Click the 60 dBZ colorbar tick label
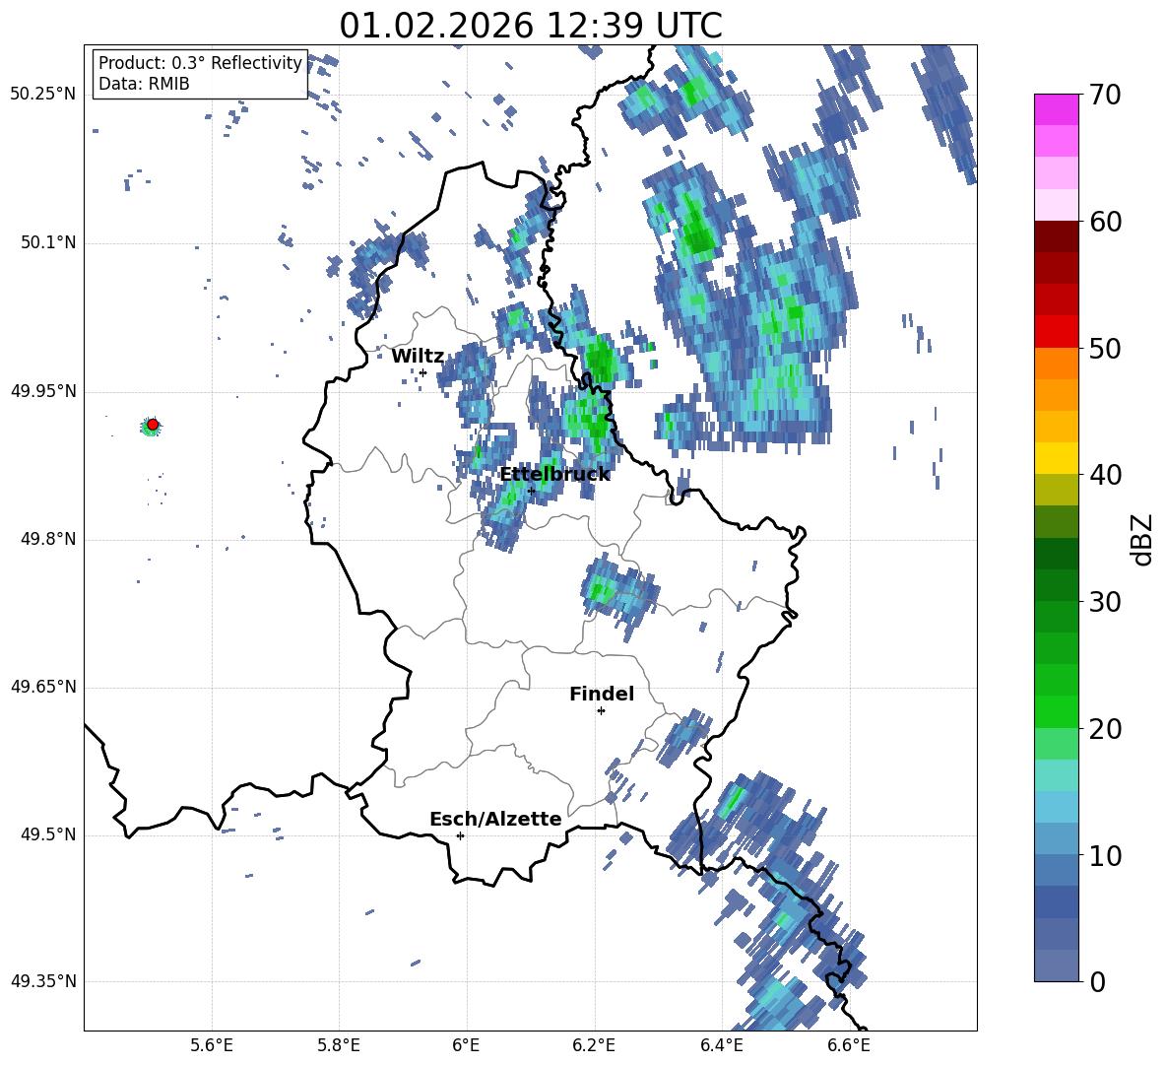The width and height of the screenshot is (1166, 1065). (1105, 222)
